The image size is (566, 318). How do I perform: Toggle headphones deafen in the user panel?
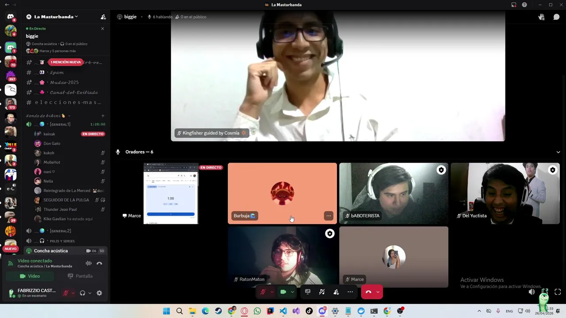(x=82, y=293)
